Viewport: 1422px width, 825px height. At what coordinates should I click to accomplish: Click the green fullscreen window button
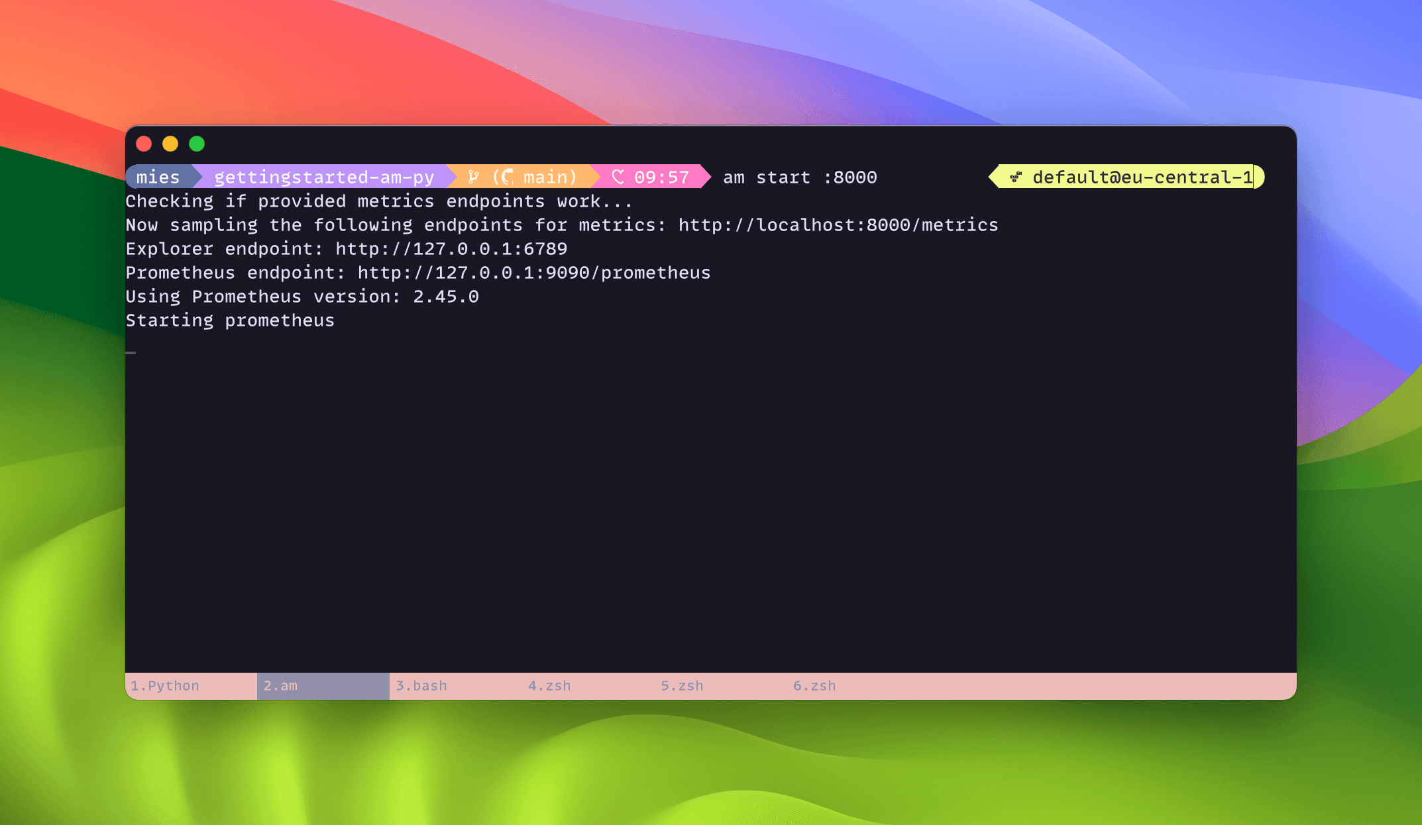point(197,144)
